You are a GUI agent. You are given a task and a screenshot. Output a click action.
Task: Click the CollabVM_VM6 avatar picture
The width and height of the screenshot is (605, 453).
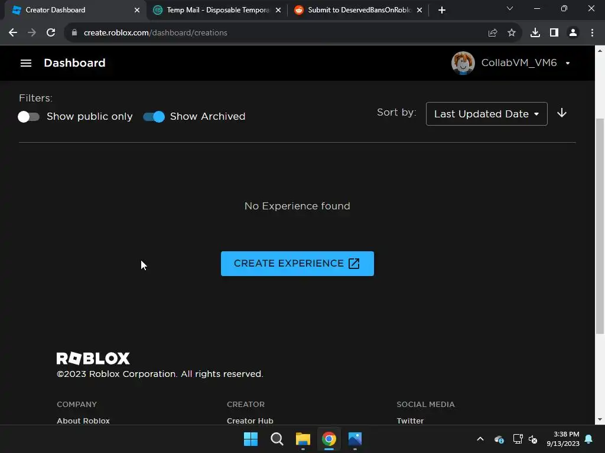(463, 63)
